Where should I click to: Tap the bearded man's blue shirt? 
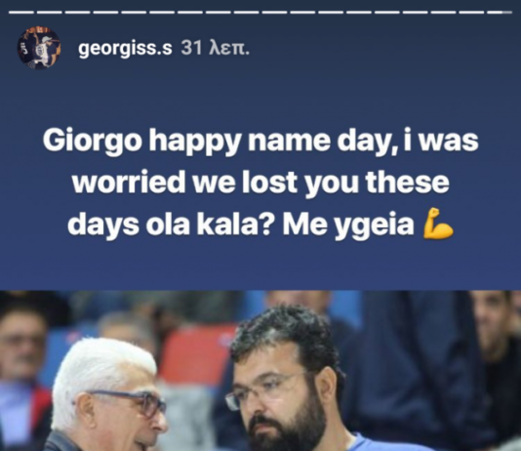[x=382, y=442]
